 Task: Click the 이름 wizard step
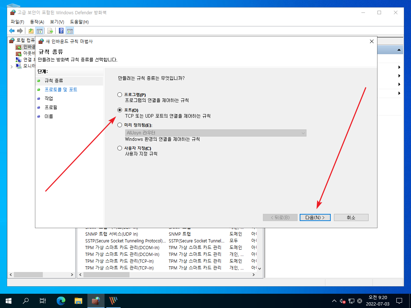[49, 116]
